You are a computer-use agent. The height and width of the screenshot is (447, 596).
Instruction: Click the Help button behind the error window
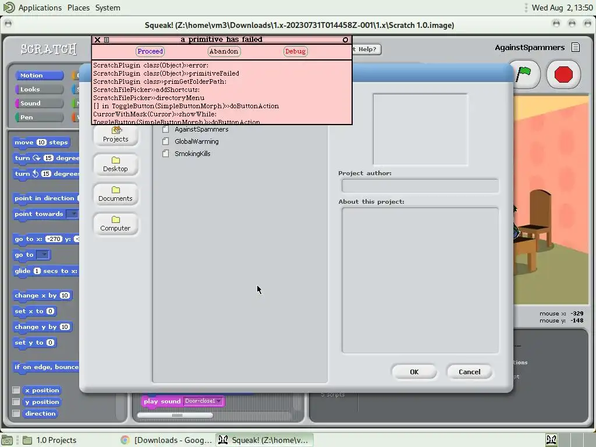(367, 49)
